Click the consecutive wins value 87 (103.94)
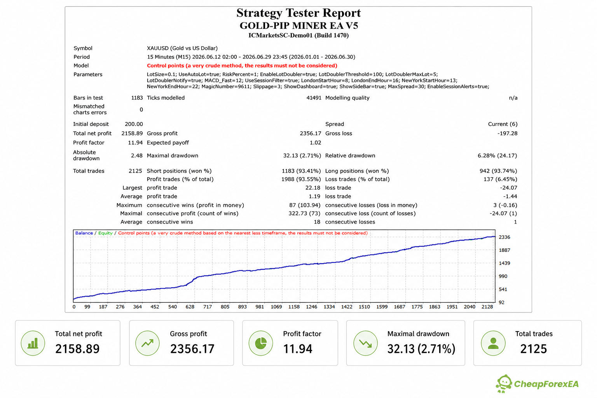 tap(305, 205)
